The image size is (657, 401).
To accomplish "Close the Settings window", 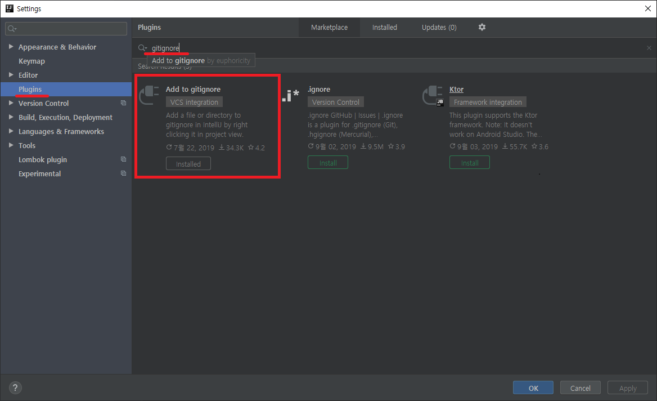I will coord(648,8).
